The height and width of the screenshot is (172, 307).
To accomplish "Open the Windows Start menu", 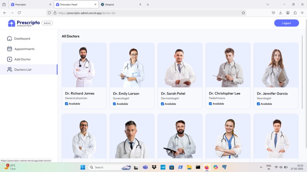I will (x=83, y=167).
